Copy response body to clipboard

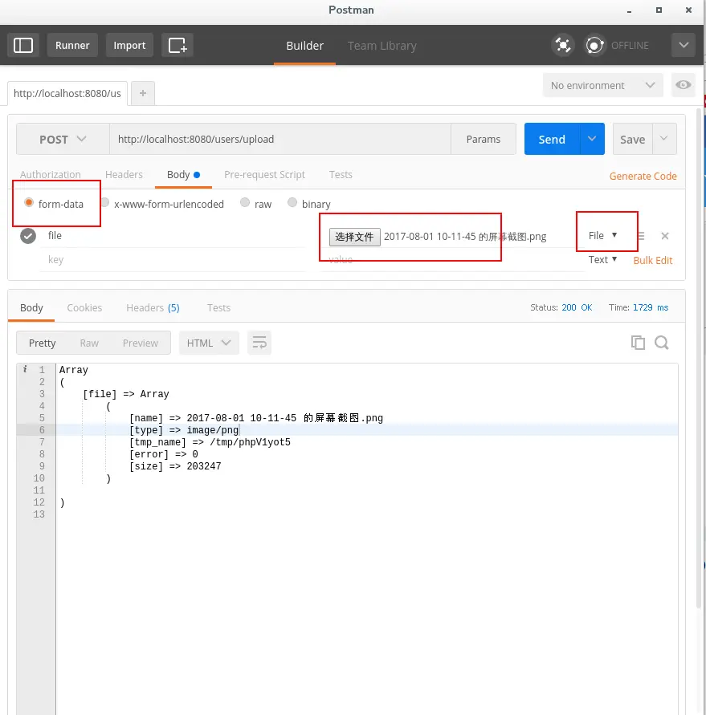[638, 343]
